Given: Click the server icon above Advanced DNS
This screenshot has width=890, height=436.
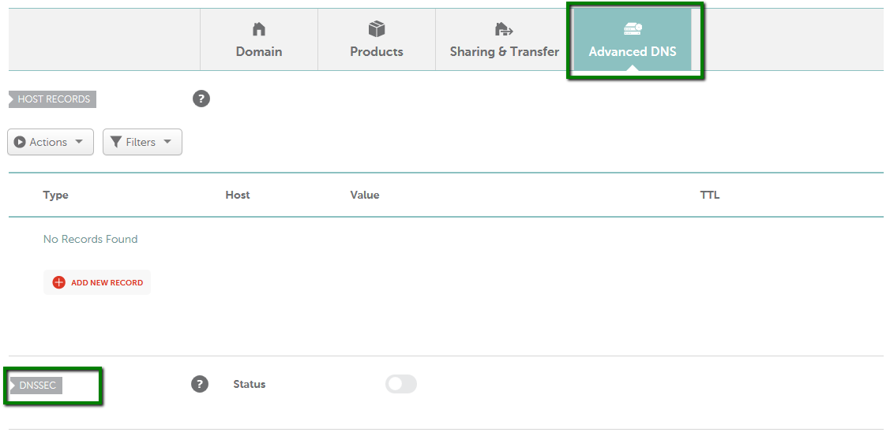Looking at the screenshot, I should tap(633, 28).
